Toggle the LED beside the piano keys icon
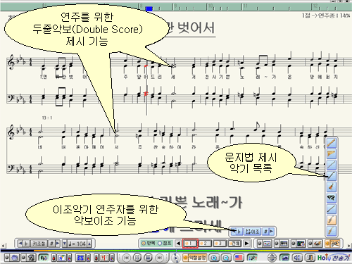Viewport: 352px width, 264px height. tap(277, 244)
